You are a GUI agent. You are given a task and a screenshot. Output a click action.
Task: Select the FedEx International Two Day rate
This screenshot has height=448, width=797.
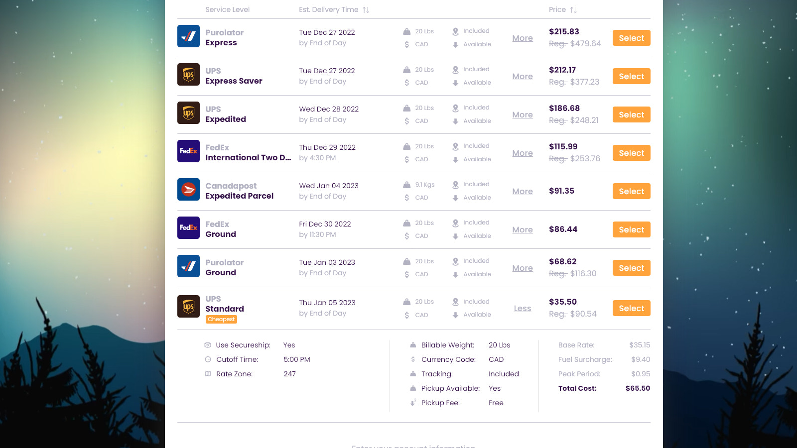pyautogui.click(x=632, y=153)
